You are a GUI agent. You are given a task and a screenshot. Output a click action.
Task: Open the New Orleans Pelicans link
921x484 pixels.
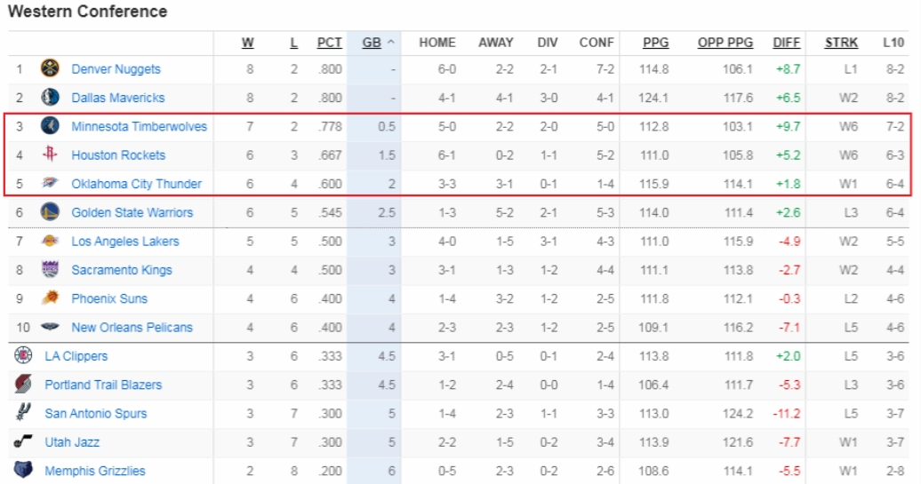click(x=132, y=328)
